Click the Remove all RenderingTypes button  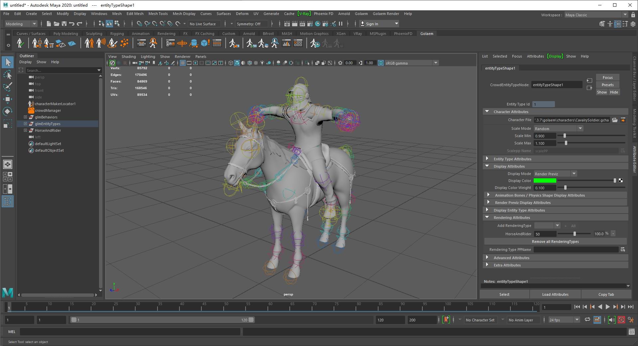(x=555, y=242)
